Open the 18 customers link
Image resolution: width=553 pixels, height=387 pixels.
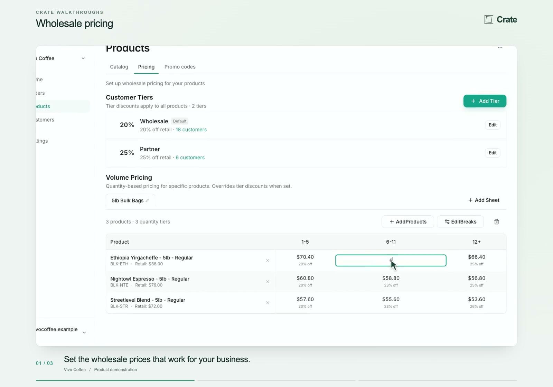(x=191, y=130)
